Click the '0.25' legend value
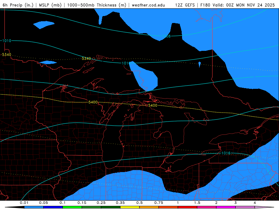Image resolution: width=279 pixels, height=209 pixels. 101,203
